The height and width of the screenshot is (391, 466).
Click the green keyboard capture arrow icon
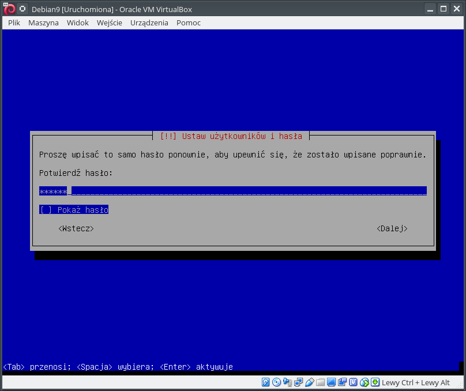click(375, 382)
